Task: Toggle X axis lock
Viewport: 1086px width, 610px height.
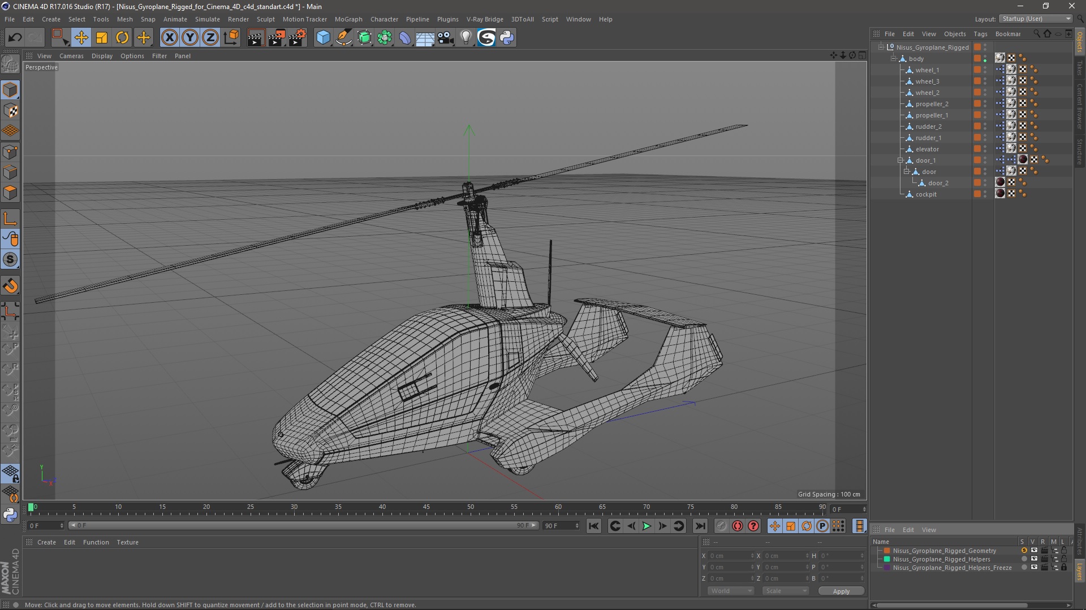Action: (x=169, y=38)
